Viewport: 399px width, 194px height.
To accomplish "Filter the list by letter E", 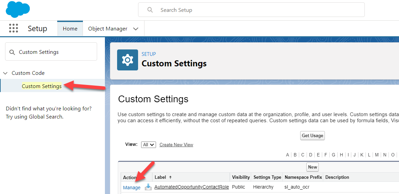I will [318, 155].
